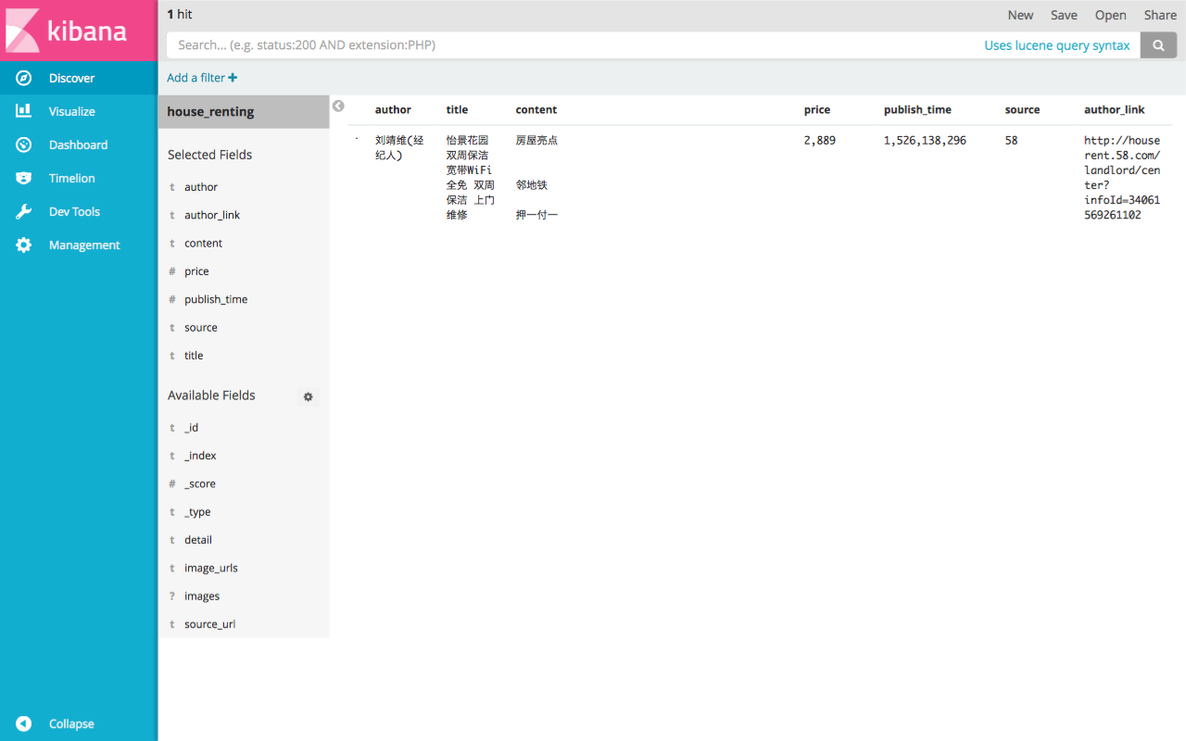Select the source_url field in Available Fields
This screenshot has height=741, width=1186.
coord(209,624)
